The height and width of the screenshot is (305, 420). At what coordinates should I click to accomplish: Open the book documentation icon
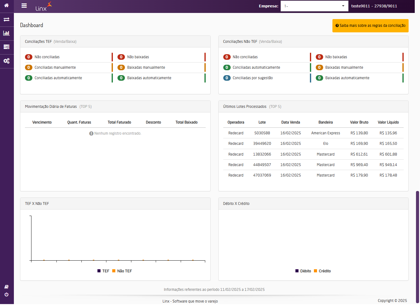click(6, 287)
